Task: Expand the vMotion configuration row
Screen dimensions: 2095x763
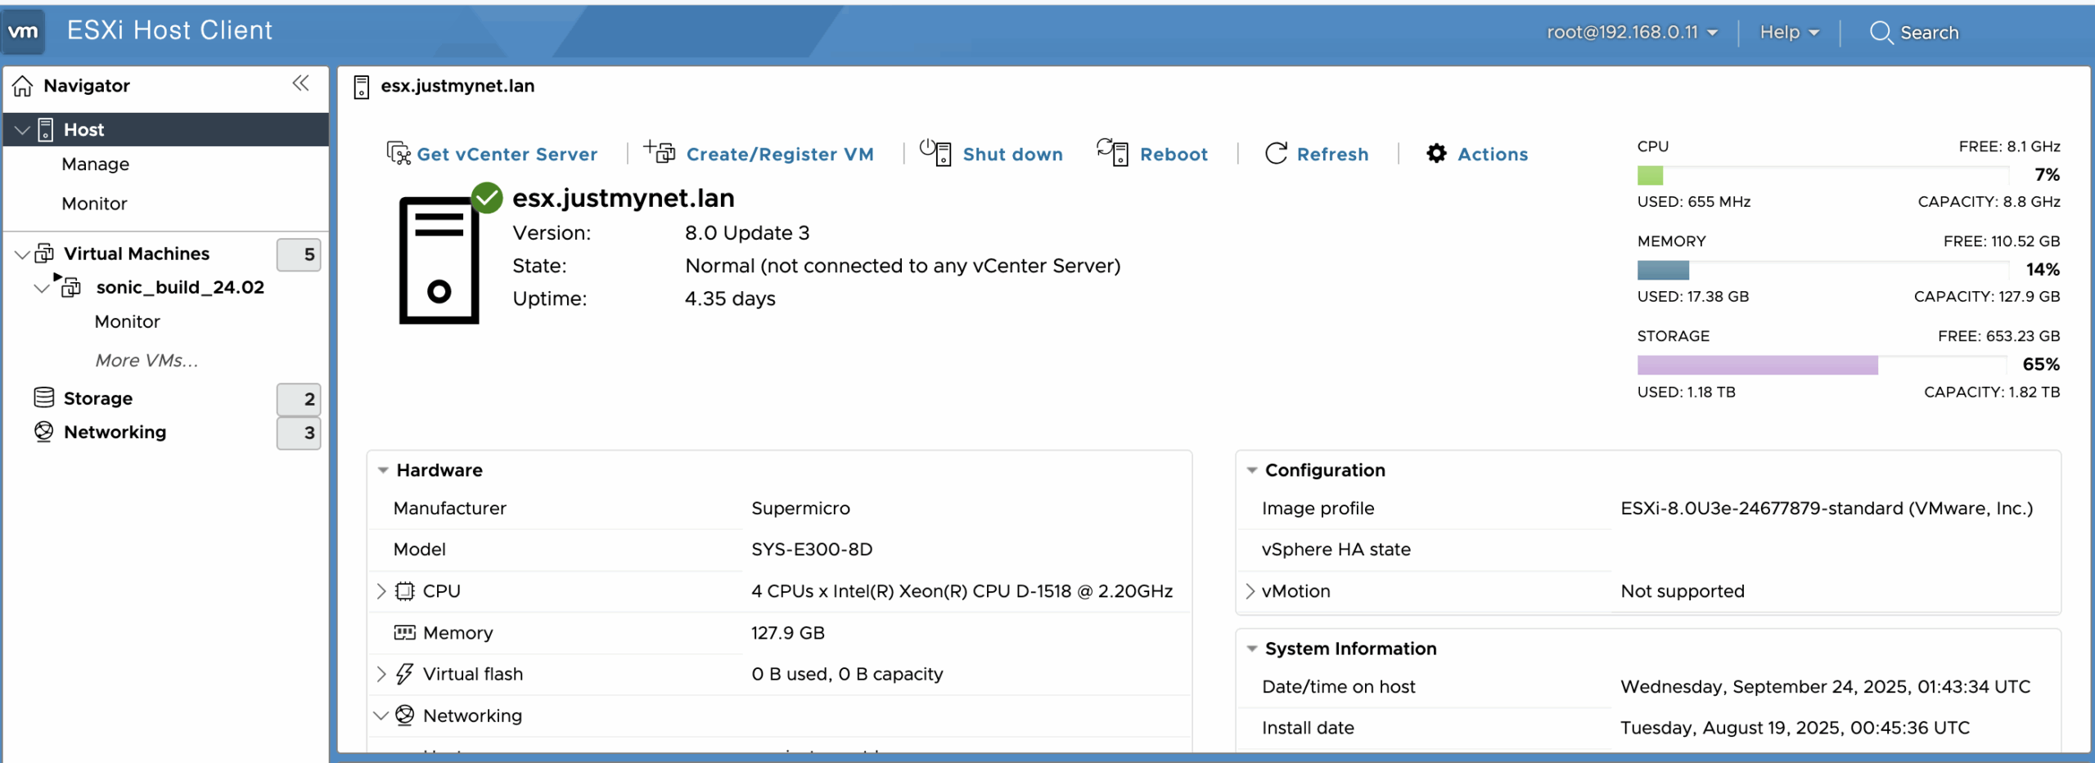Action: coord(1250,591)
